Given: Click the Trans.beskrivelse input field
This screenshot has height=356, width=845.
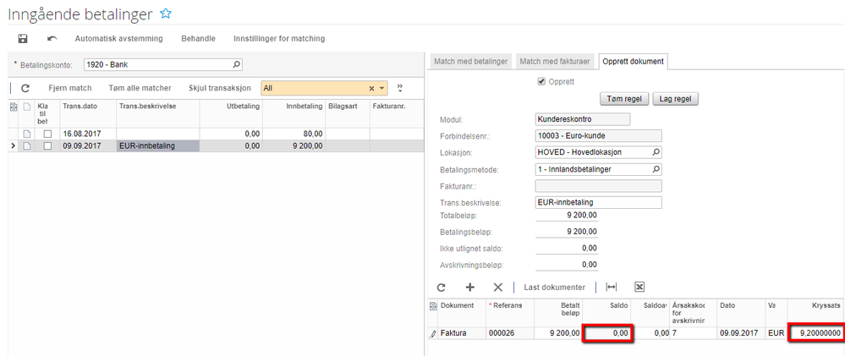Looking at the screenshot, I should [598, 202].
